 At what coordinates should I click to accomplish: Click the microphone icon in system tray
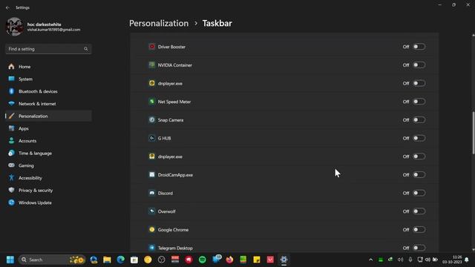410,260
